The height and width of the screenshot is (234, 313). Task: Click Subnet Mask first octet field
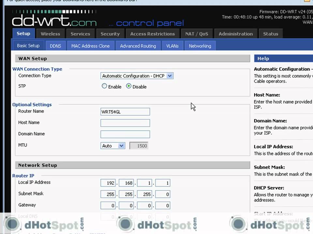[x=108, y=194]
